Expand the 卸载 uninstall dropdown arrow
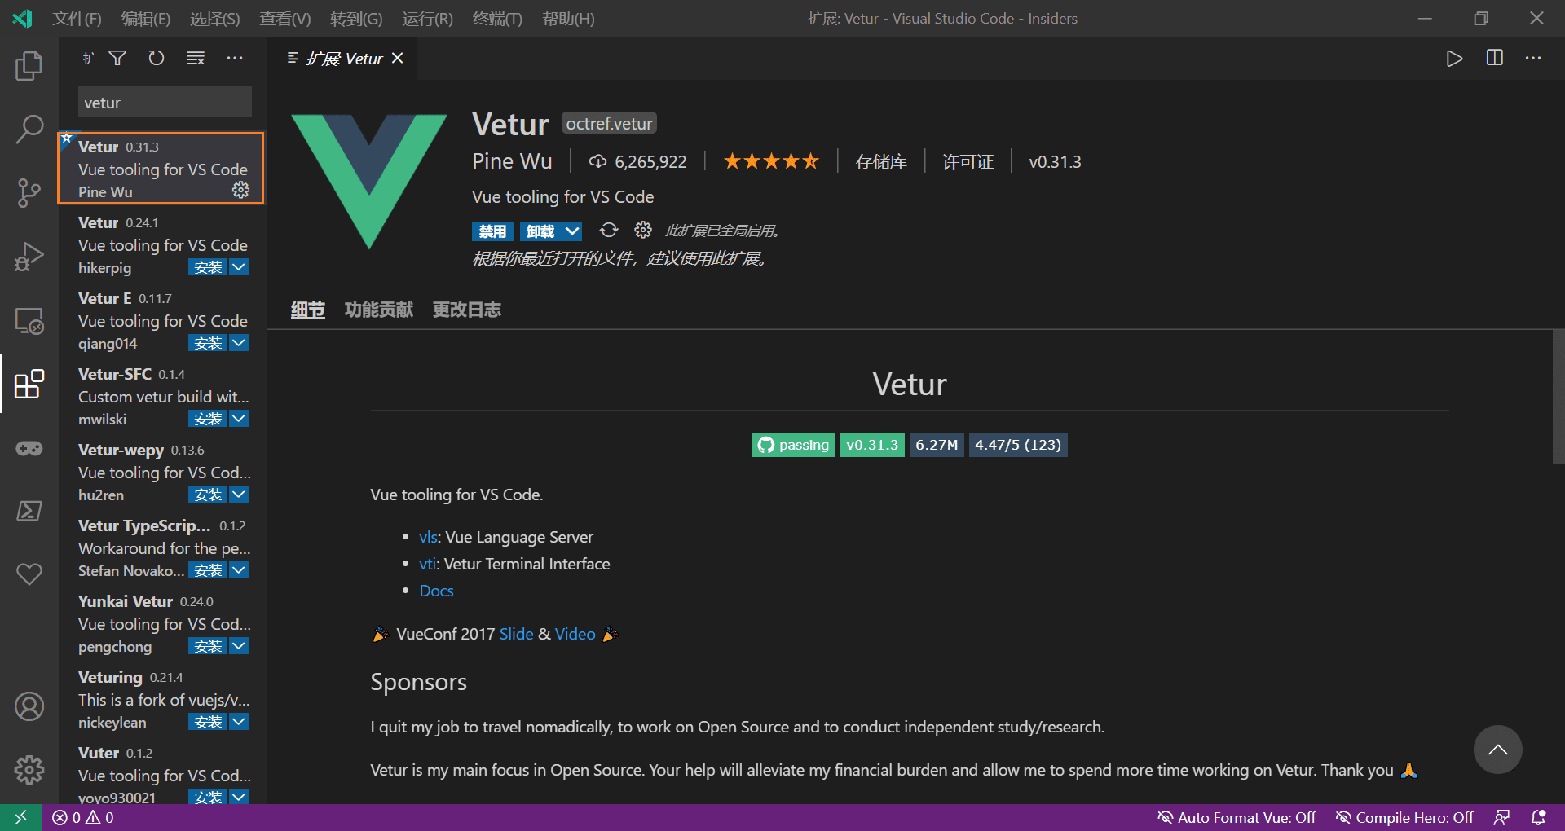 [x=573, y=231]
